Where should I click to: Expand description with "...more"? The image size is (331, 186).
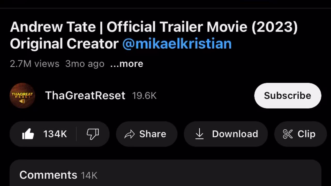coord(127,64)
